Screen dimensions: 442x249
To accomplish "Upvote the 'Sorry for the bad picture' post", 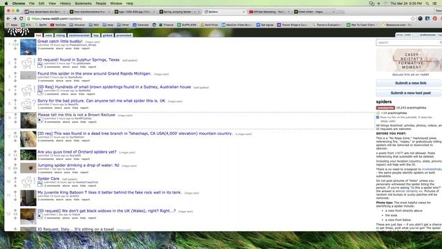I will [x=15, y=100].
